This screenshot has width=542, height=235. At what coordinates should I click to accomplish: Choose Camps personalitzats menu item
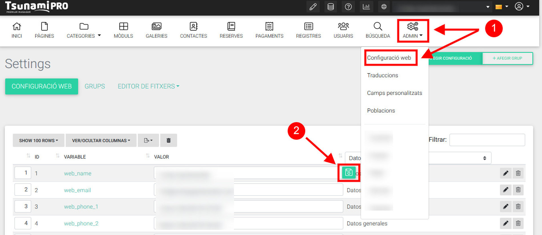pyautogui.click(x=394, y=93)
